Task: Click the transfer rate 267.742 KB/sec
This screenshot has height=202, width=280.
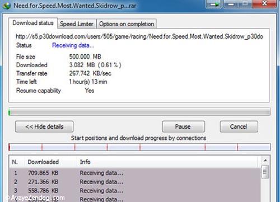Action: pos(90,73)
